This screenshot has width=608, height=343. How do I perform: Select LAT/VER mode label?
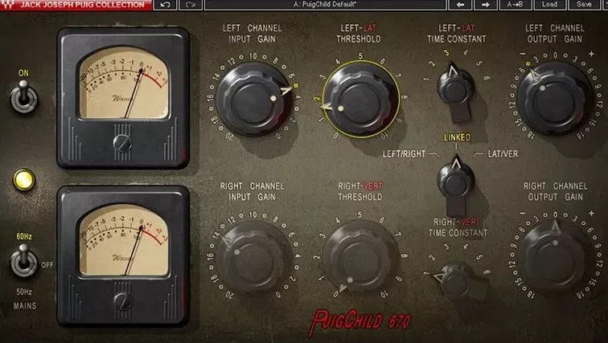[503, 154]
